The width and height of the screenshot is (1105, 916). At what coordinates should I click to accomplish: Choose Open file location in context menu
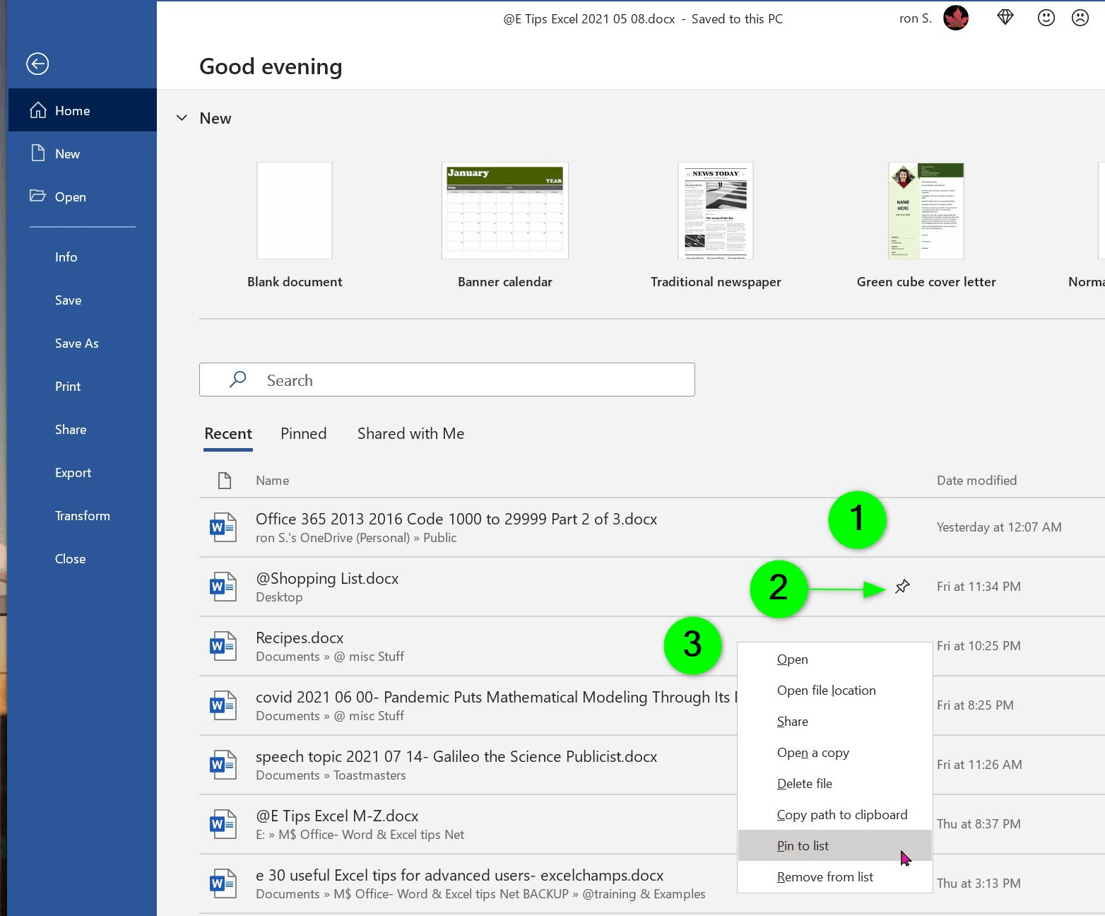click(x=835, y=690)
